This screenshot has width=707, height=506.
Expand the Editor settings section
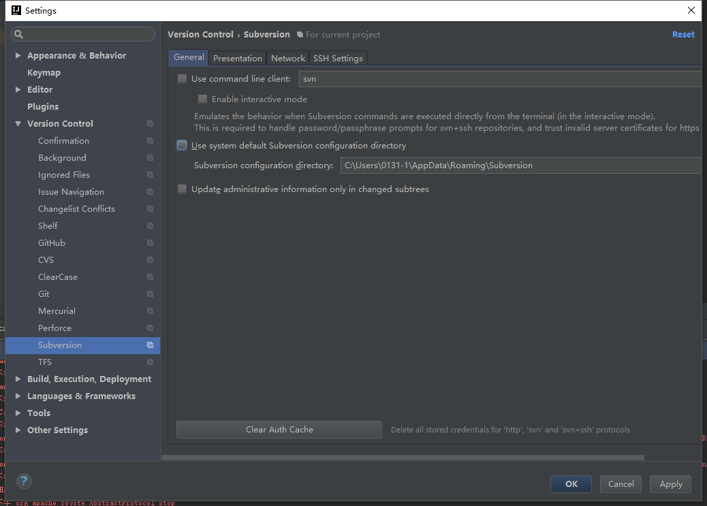coord(18,90)
